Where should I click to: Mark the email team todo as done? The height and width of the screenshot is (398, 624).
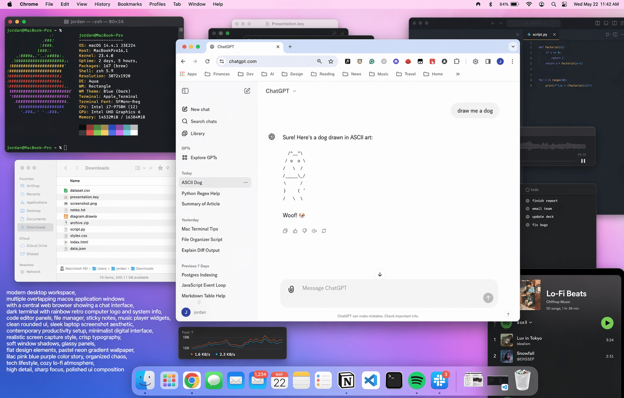527,209
